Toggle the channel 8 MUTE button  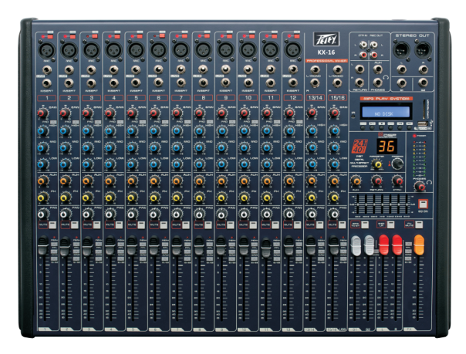click(x=208, y=225)
